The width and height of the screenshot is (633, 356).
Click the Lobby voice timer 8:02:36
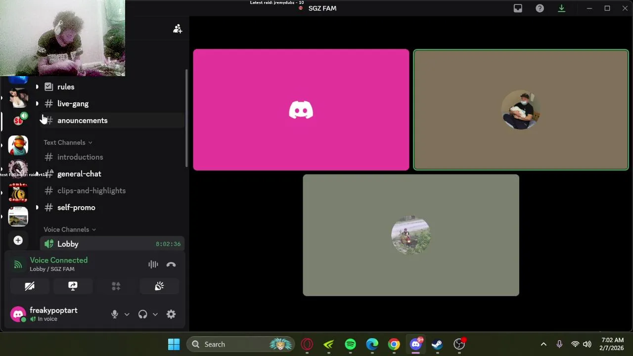(168, 244)
